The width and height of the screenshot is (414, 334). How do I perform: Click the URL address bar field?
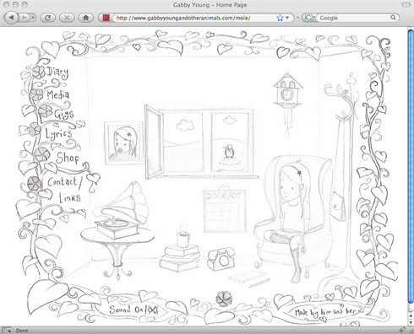(x=196, y=18)
